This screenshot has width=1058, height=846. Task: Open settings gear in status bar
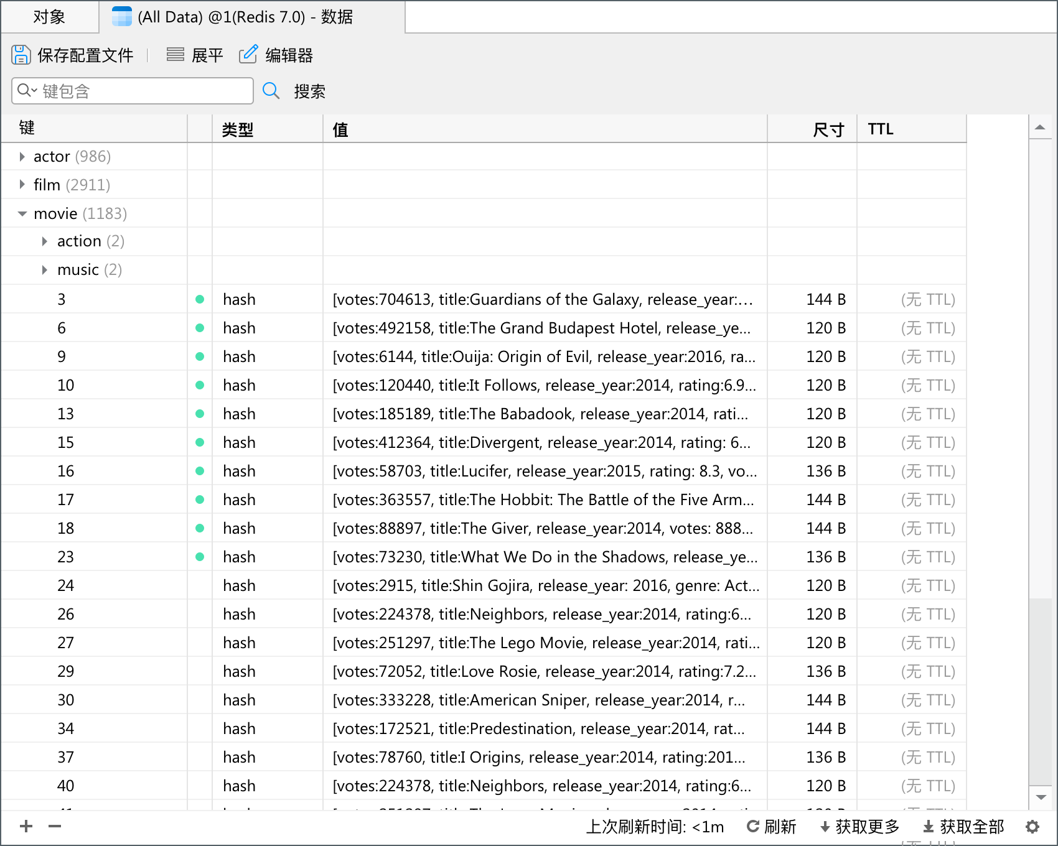1032,827
